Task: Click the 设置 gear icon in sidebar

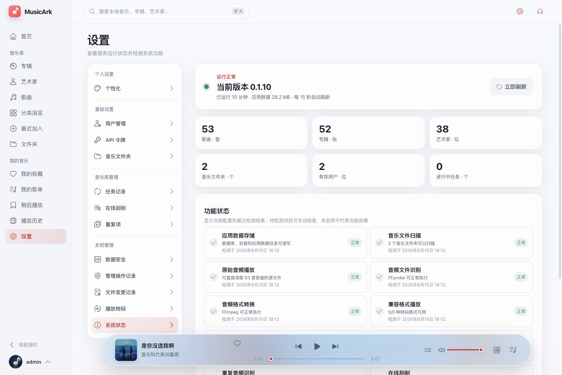Action: click(13, 236)
